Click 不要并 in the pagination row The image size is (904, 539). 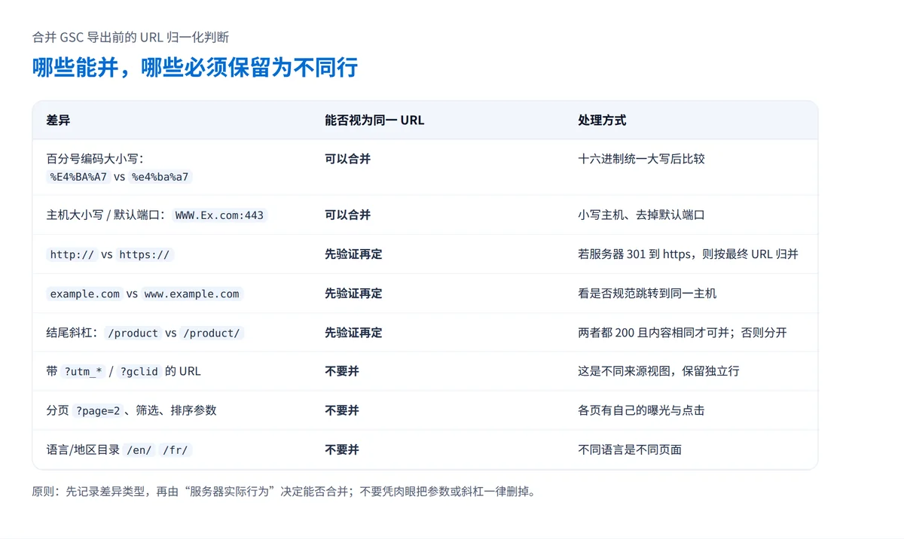tap(342, 411)
